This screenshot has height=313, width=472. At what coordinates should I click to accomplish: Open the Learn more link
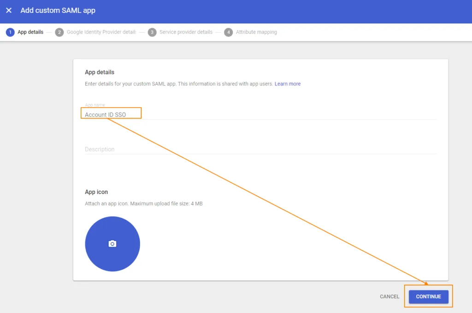288,84
